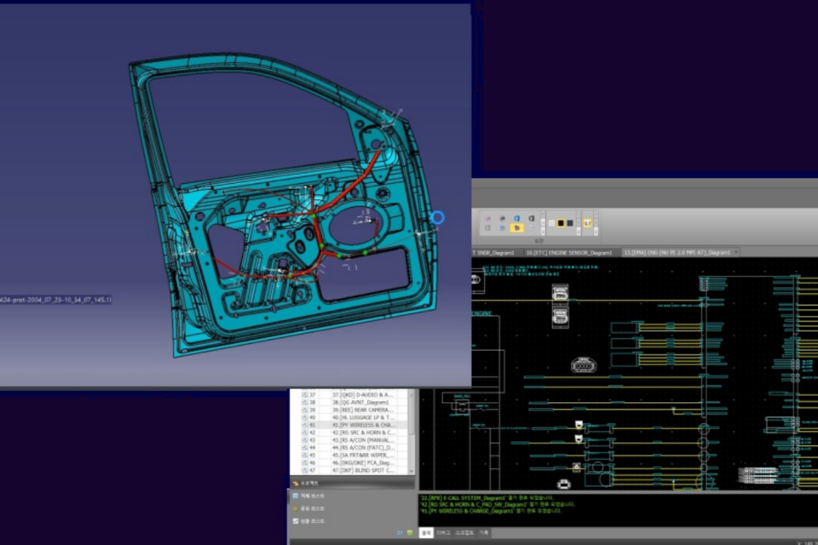Image resolution: width=818 pixels, height=545 pixels.
Task: Click the Project (프로젝트) panel header icon
Action: (x=294, y=482)
